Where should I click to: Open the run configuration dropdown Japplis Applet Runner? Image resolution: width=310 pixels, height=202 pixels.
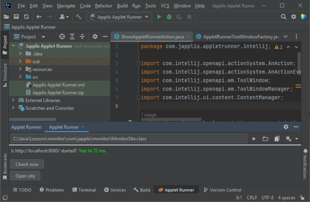coord(119,17)
